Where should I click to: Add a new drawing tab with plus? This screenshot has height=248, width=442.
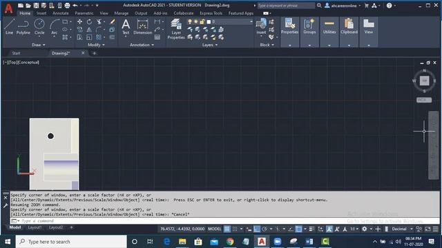coord(95,53)
